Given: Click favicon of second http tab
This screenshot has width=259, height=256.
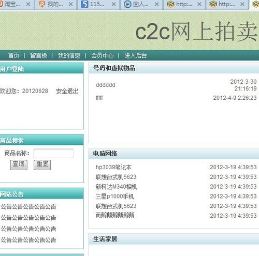Looking at the screenshot, I should (213, 4).
